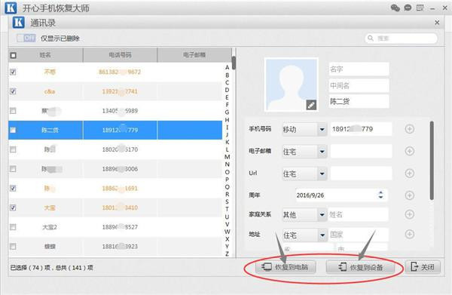Screen dimensions: 452x295
Task: Click the 关闭 button
Action: tap(423, 267)
